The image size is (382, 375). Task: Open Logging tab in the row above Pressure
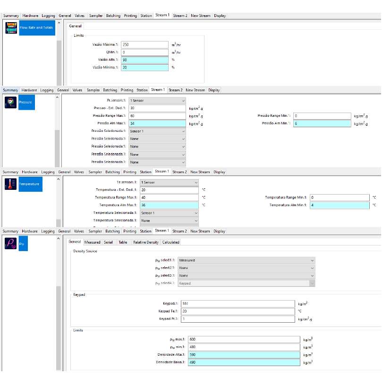point(47,90)
